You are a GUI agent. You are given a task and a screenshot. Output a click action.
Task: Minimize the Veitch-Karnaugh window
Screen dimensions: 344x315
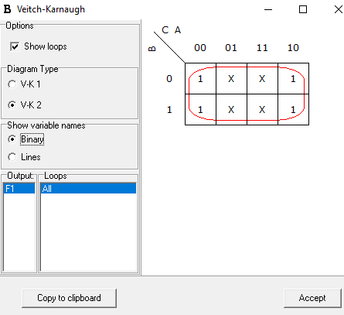(x=268, y=9)
